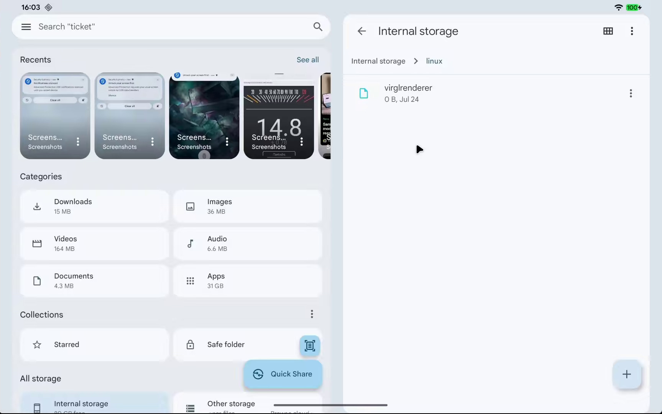Tap the document scan icon button
The height and width of the screenshot is (414, 662).
point(309,346)
